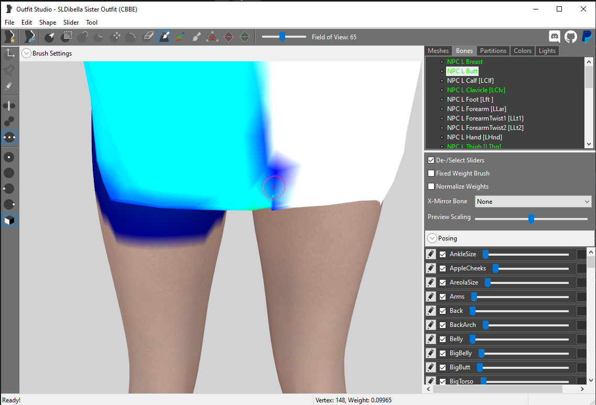The height and width of the screenshot is (405, 596).
Task: Open the File menu
Action: pos(9,23)
